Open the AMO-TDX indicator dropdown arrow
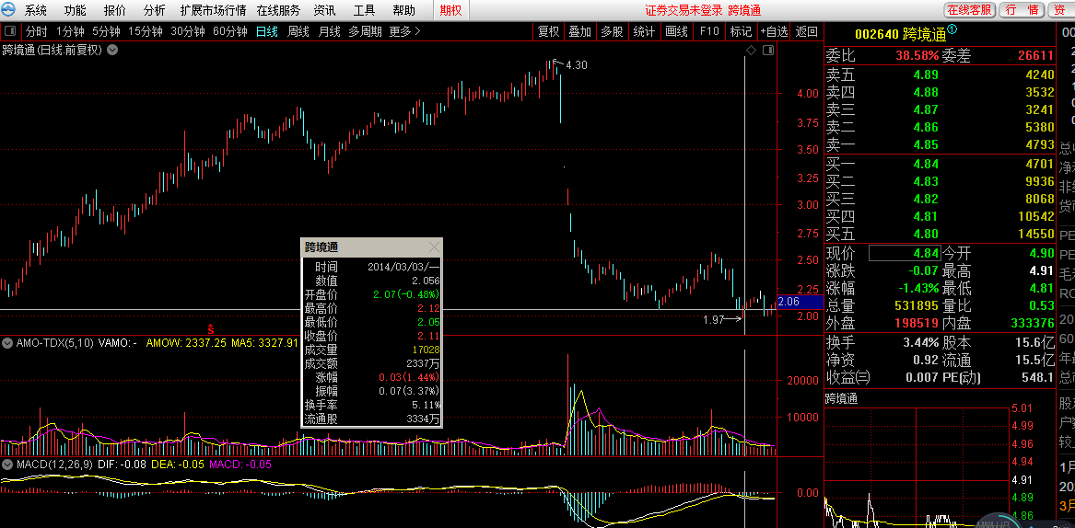 pyautogui.click(x=7, y=343)
